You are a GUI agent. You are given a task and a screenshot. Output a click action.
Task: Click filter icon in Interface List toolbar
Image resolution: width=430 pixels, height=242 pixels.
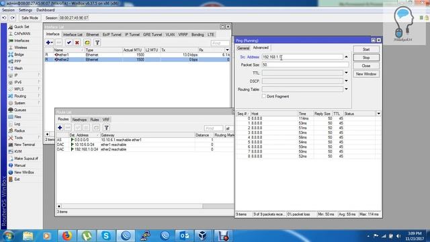coord(97,42)
